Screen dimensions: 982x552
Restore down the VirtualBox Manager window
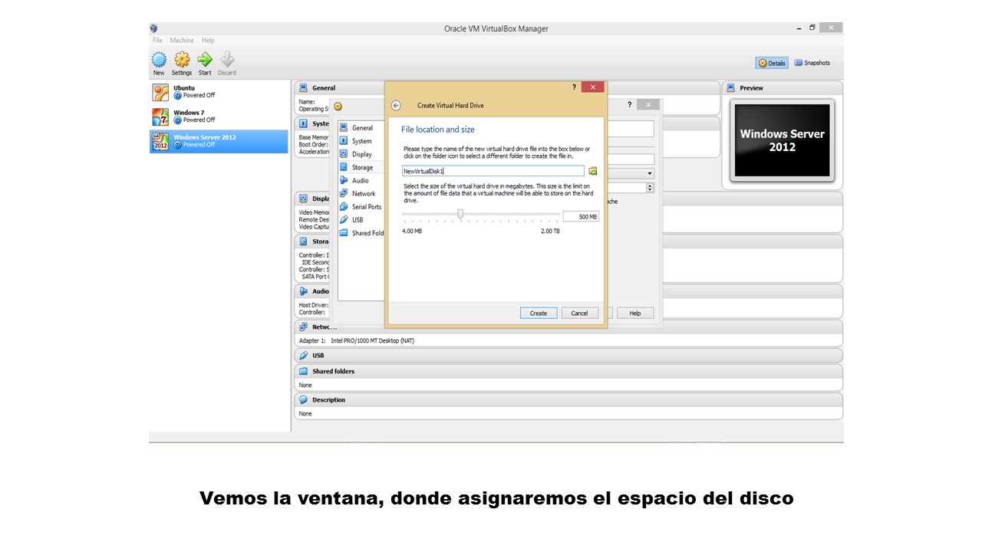(x=812, y=28)
